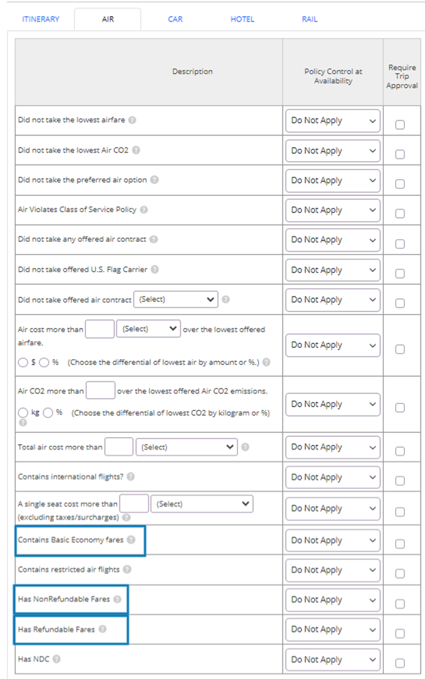425x679 pixels.
Task: Open the ITINERARY tab
Action: 41,19
